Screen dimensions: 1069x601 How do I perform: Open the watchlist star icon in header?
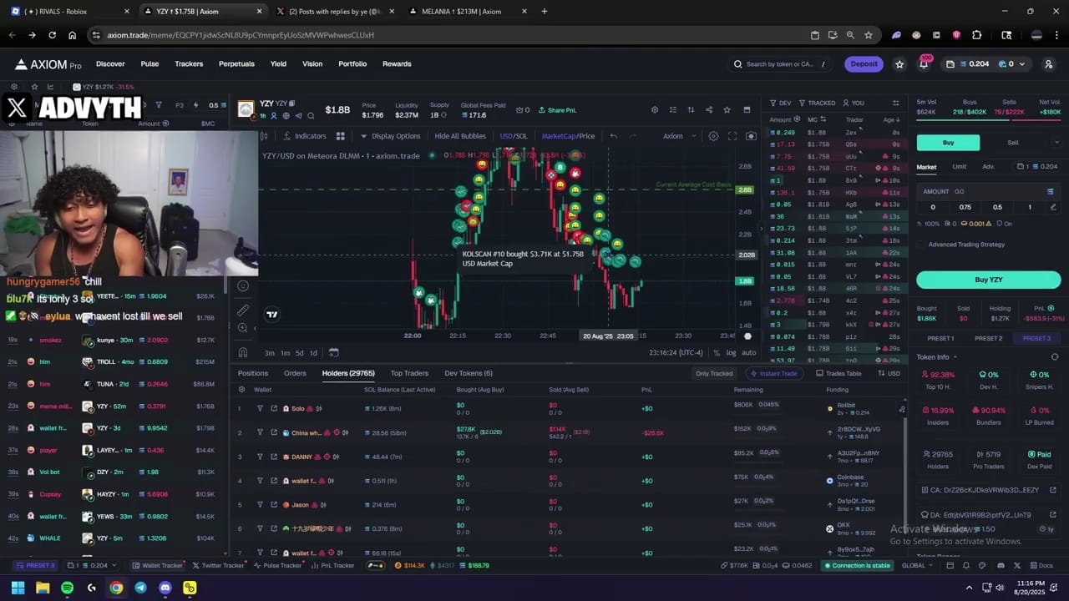point(899,64)
